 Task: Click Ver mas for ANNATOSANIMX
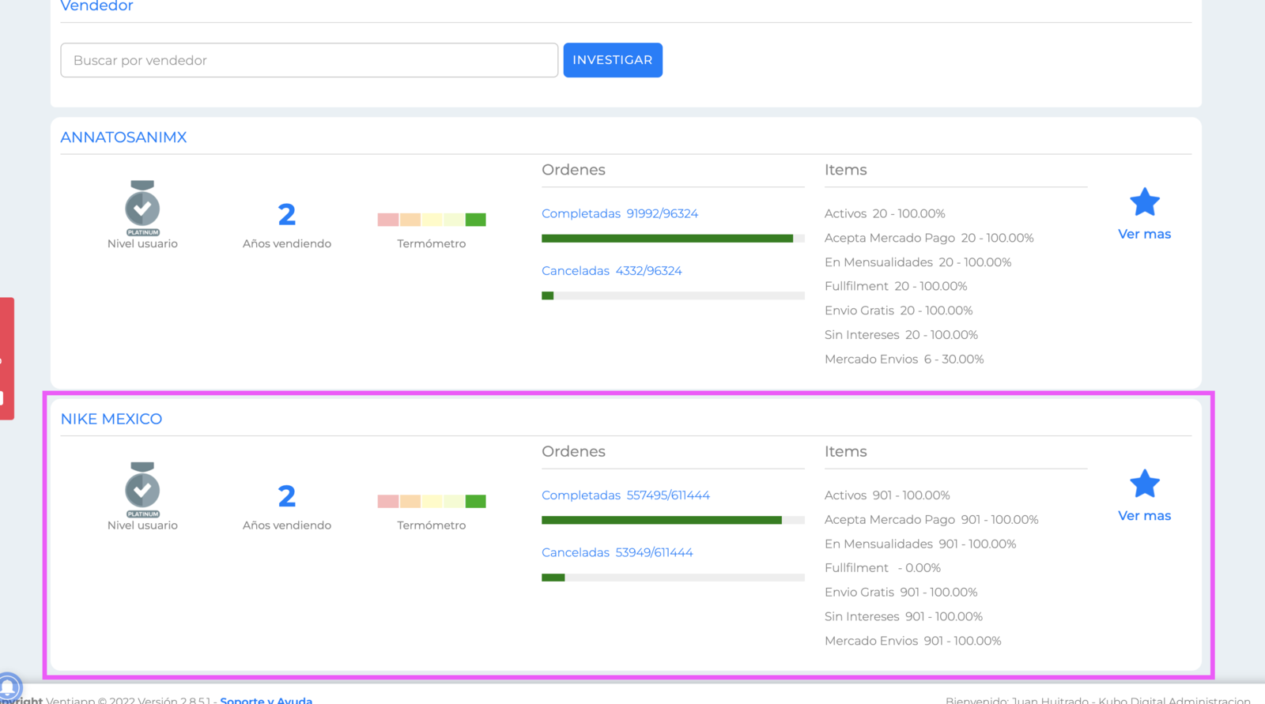click(x=1144, y=234)
